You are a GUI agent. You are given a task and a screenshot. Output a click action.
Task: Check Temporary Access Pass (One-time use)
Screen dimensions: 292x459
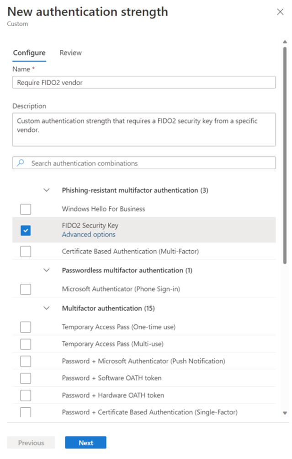pos(26,327)
